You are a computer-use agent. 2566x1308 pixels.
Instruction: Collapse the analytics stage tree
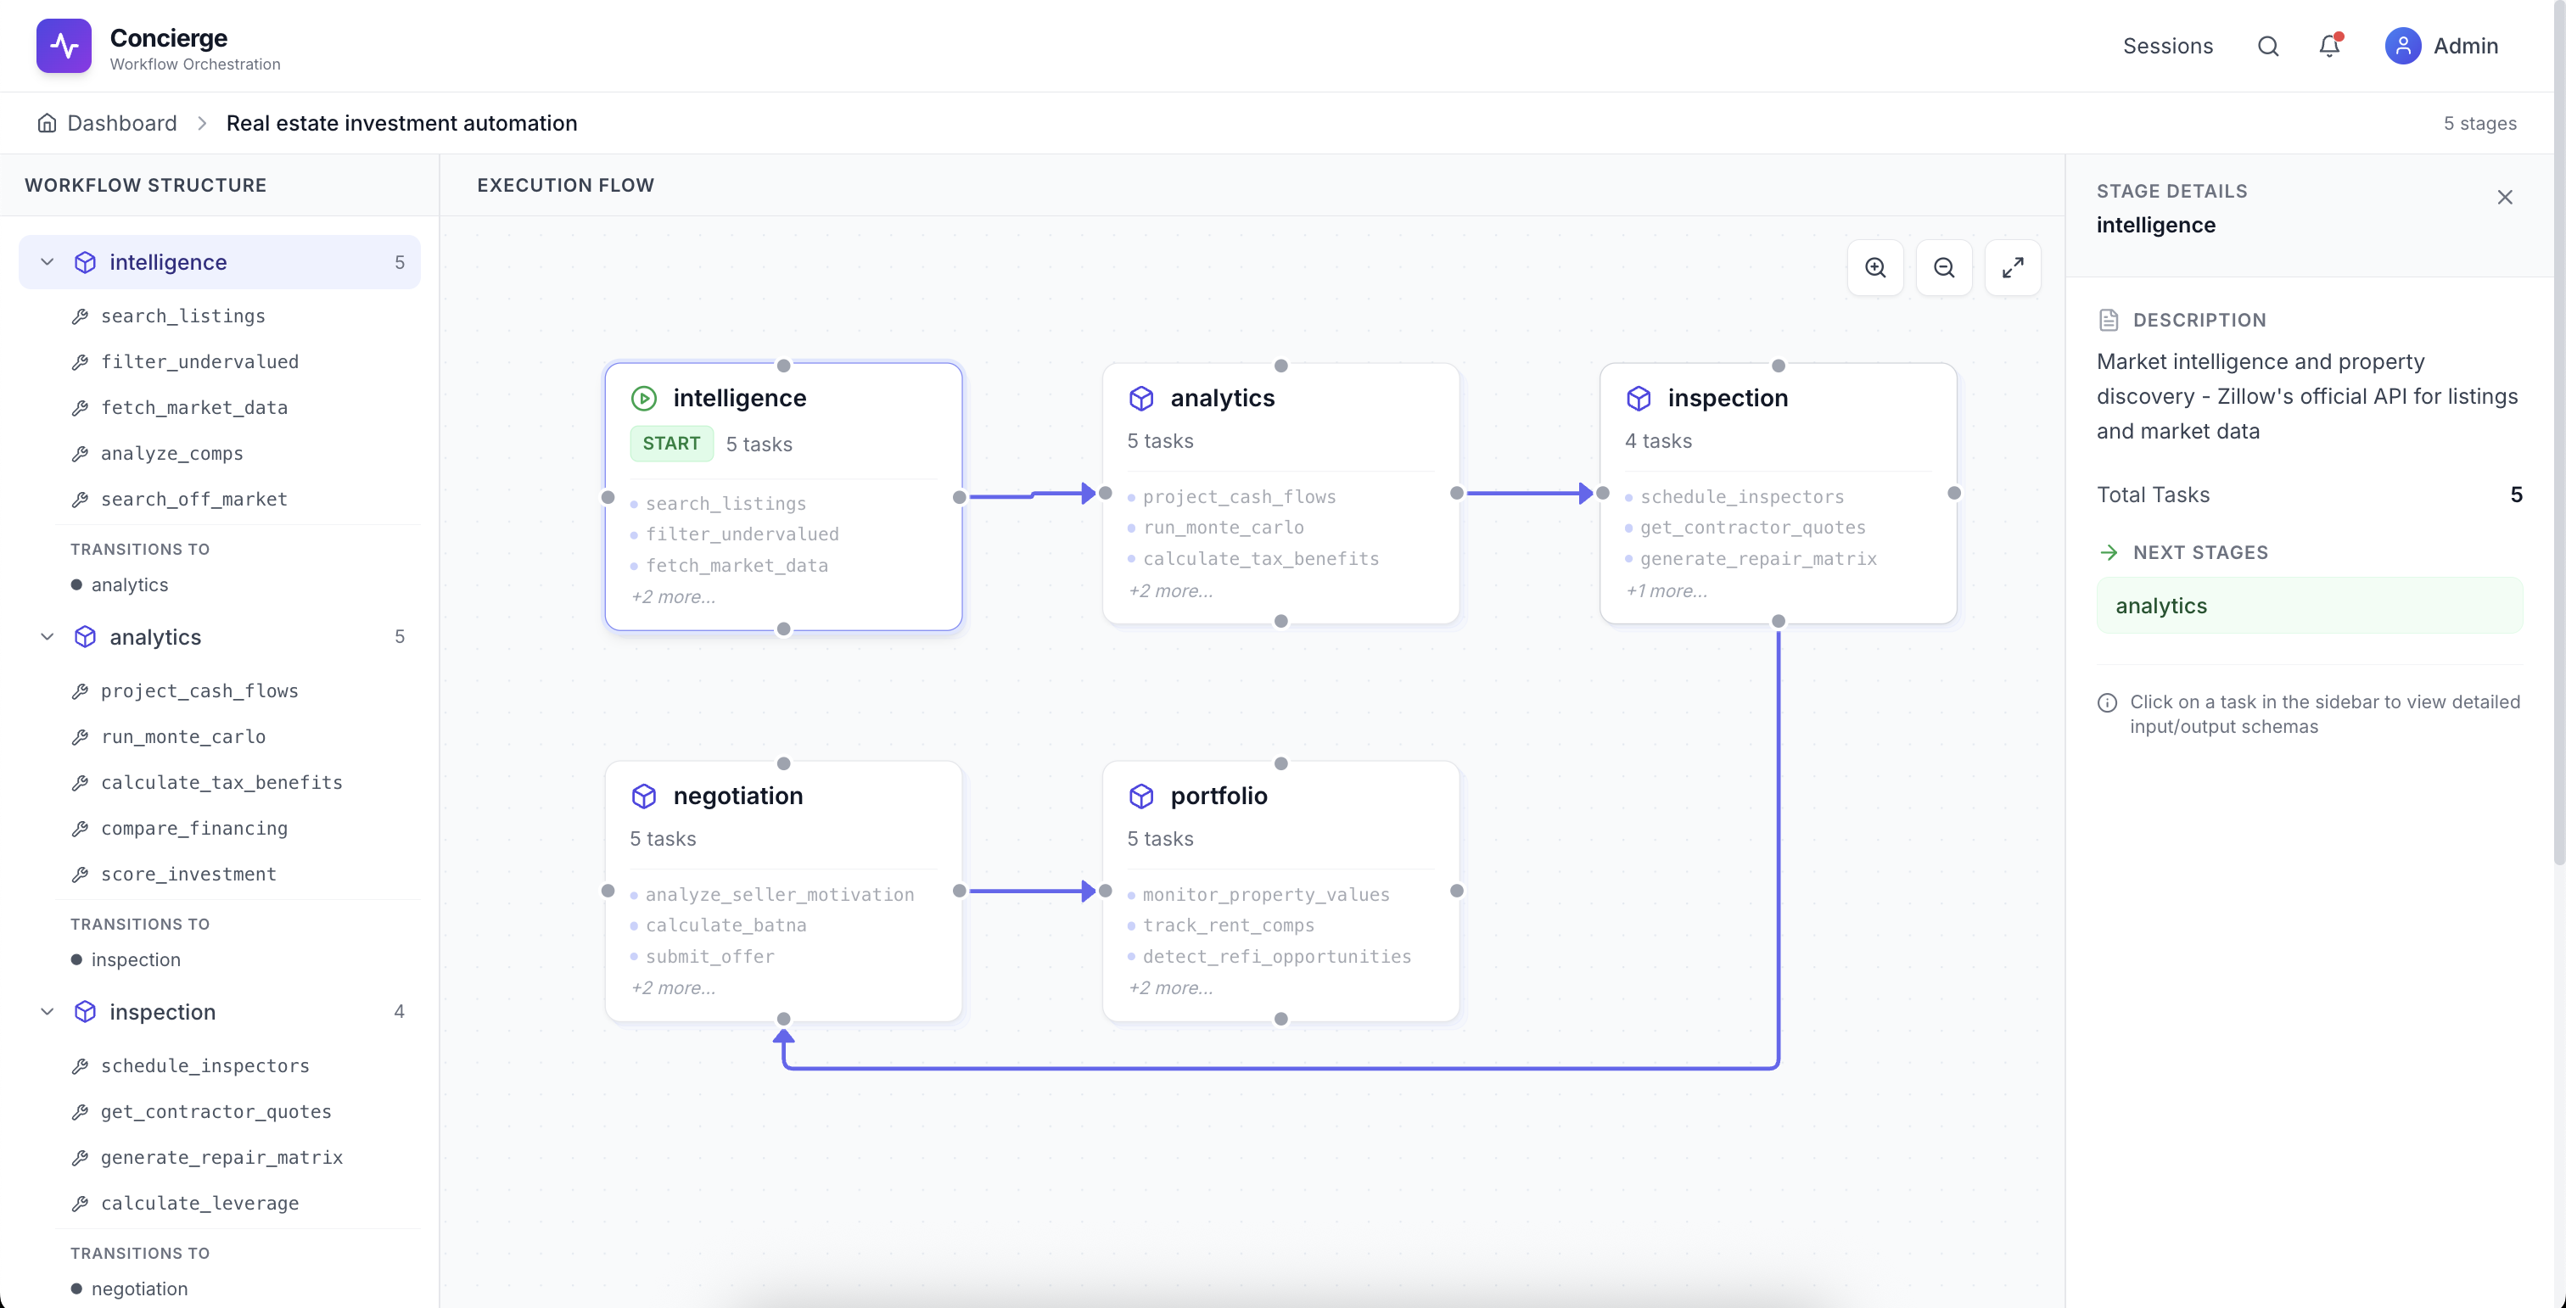click(x=47, y=636)
